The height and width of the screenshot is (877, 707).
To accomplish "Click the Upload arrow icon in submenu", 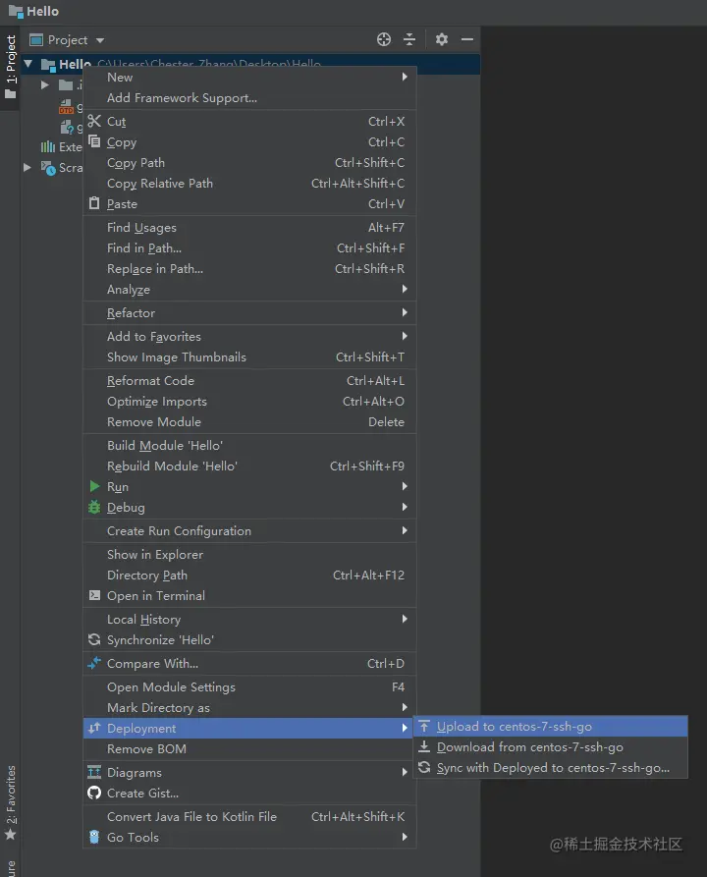I will point(424,726).
